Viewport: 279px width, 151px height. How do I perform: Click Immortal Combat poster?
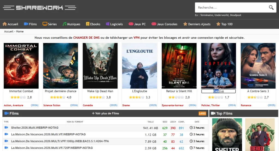(x=21, y=66)
